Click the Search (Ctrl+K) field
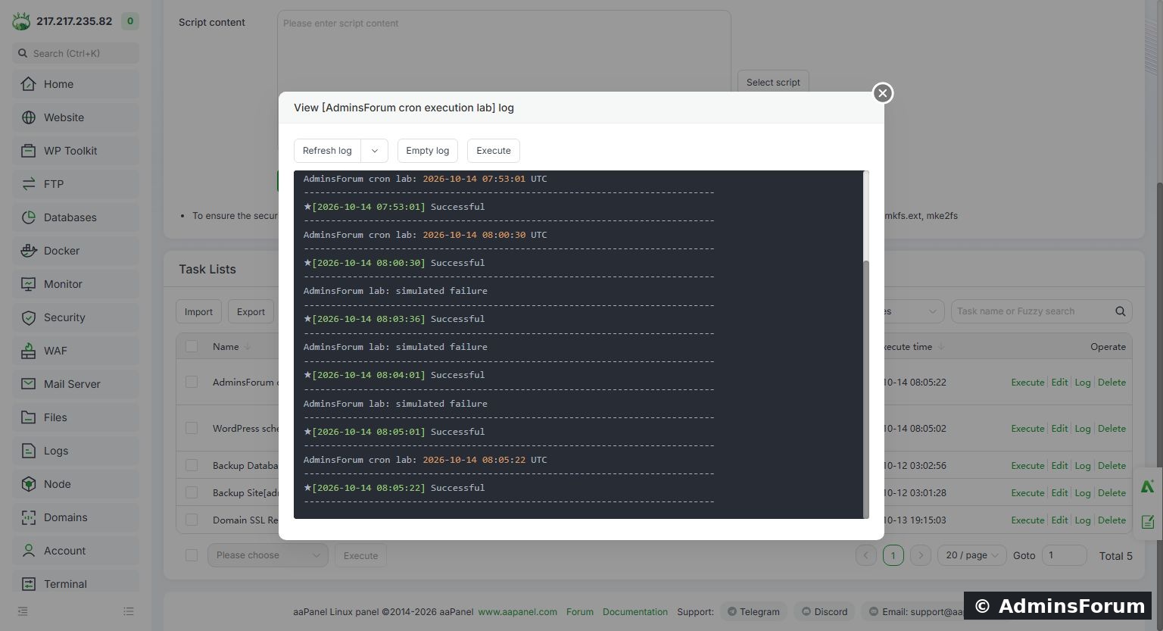The image size is (1163, 631). pos(76,53)
